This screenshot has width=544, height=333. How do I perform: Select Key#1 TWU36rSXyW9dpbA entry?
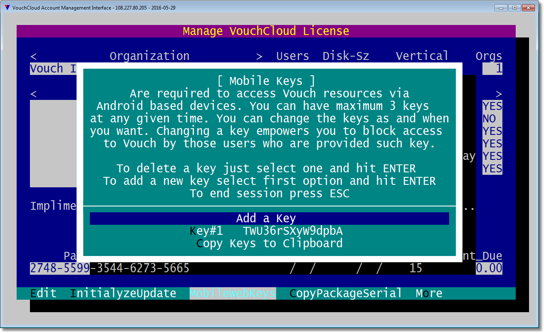coord(266,231)
